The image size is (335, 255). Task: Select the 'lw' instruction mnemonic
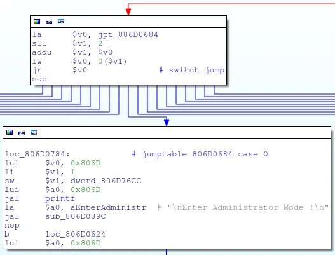(x=37, y=61)
